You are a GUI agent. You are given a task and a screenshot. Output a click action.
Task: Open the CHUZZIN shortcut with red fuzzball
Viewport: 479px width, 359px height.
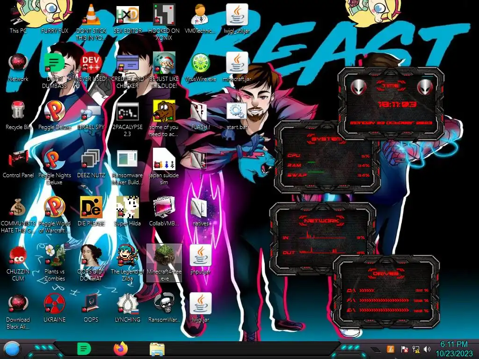[x=18, y=263]
